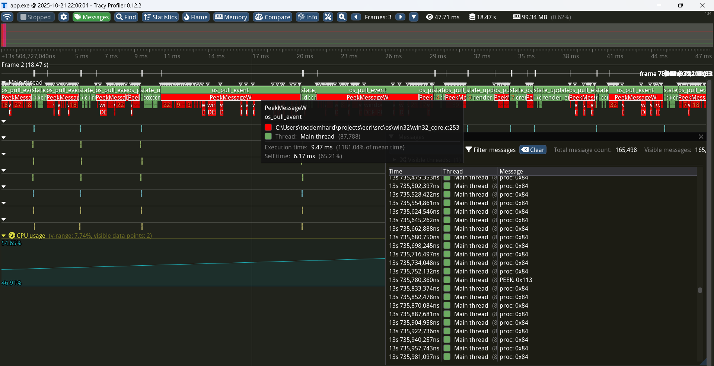Viewport: 714px width, 366px height.
Task: Open the Info panel
Action: (x=307, y=17)
